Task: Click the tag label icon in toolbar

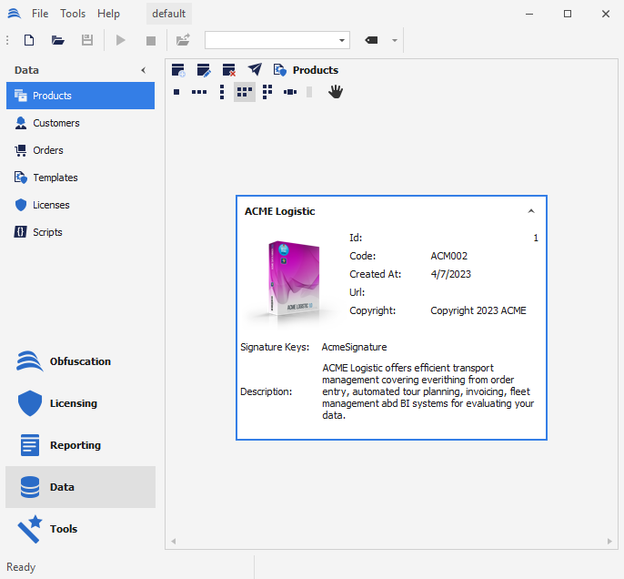Action: click(x=371, y=40)
